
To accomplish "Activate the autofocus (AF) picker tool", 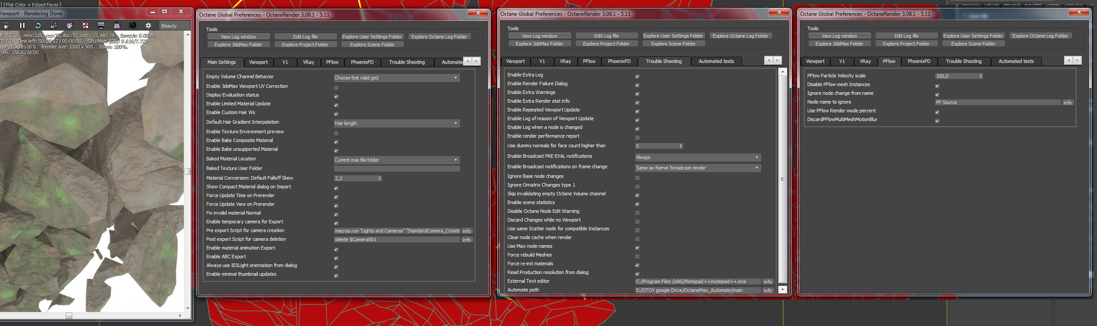I will pos(54,25).
